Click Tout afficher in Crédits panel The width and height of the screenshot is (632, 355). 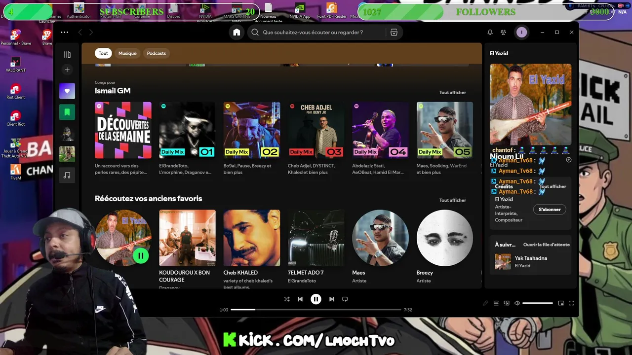[553, 186]
